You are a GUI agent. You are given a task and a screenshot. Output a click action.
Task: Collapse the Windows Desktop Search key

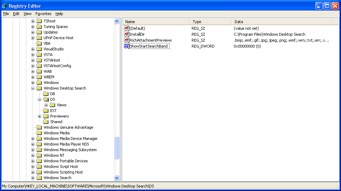point(33,88)
